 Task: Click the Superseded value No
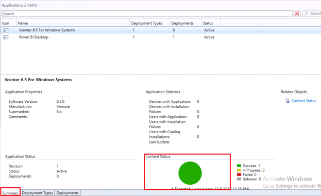coord(59,112)
